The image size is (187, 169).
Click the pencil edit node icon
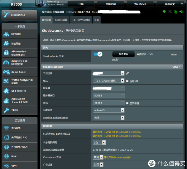(127, 73)
